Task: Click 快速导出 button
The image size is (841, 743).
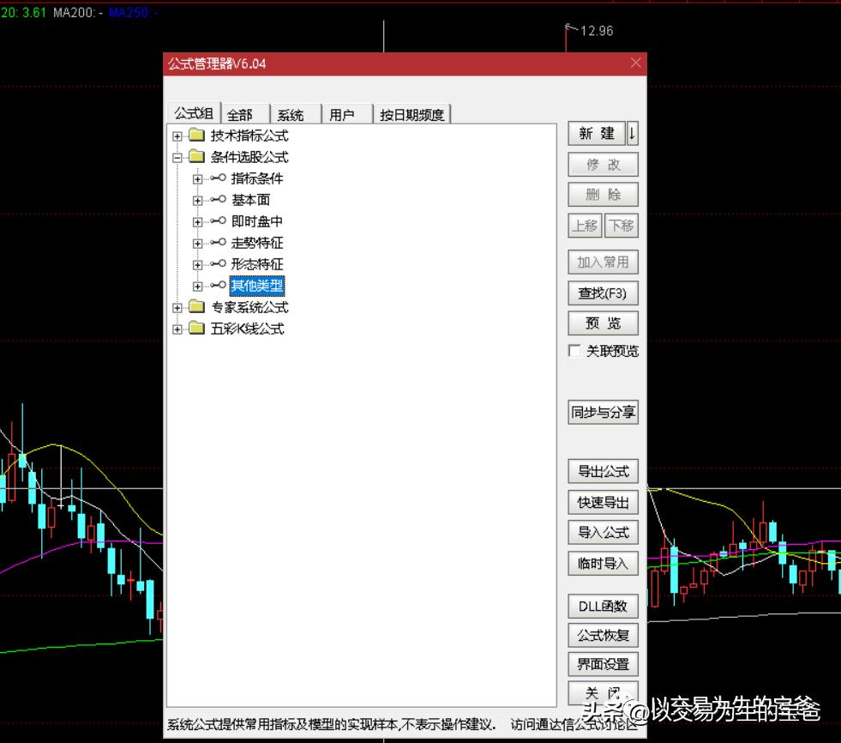Action: (603, 503)
